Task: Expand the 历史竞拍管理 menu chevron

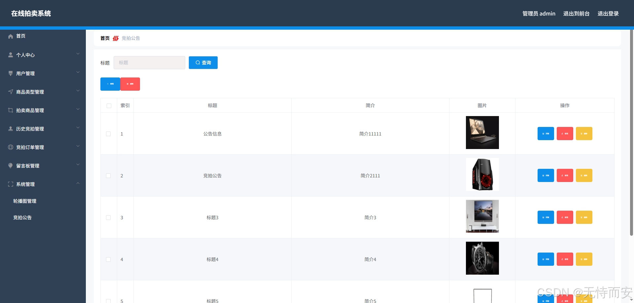Action: (78, 128)
